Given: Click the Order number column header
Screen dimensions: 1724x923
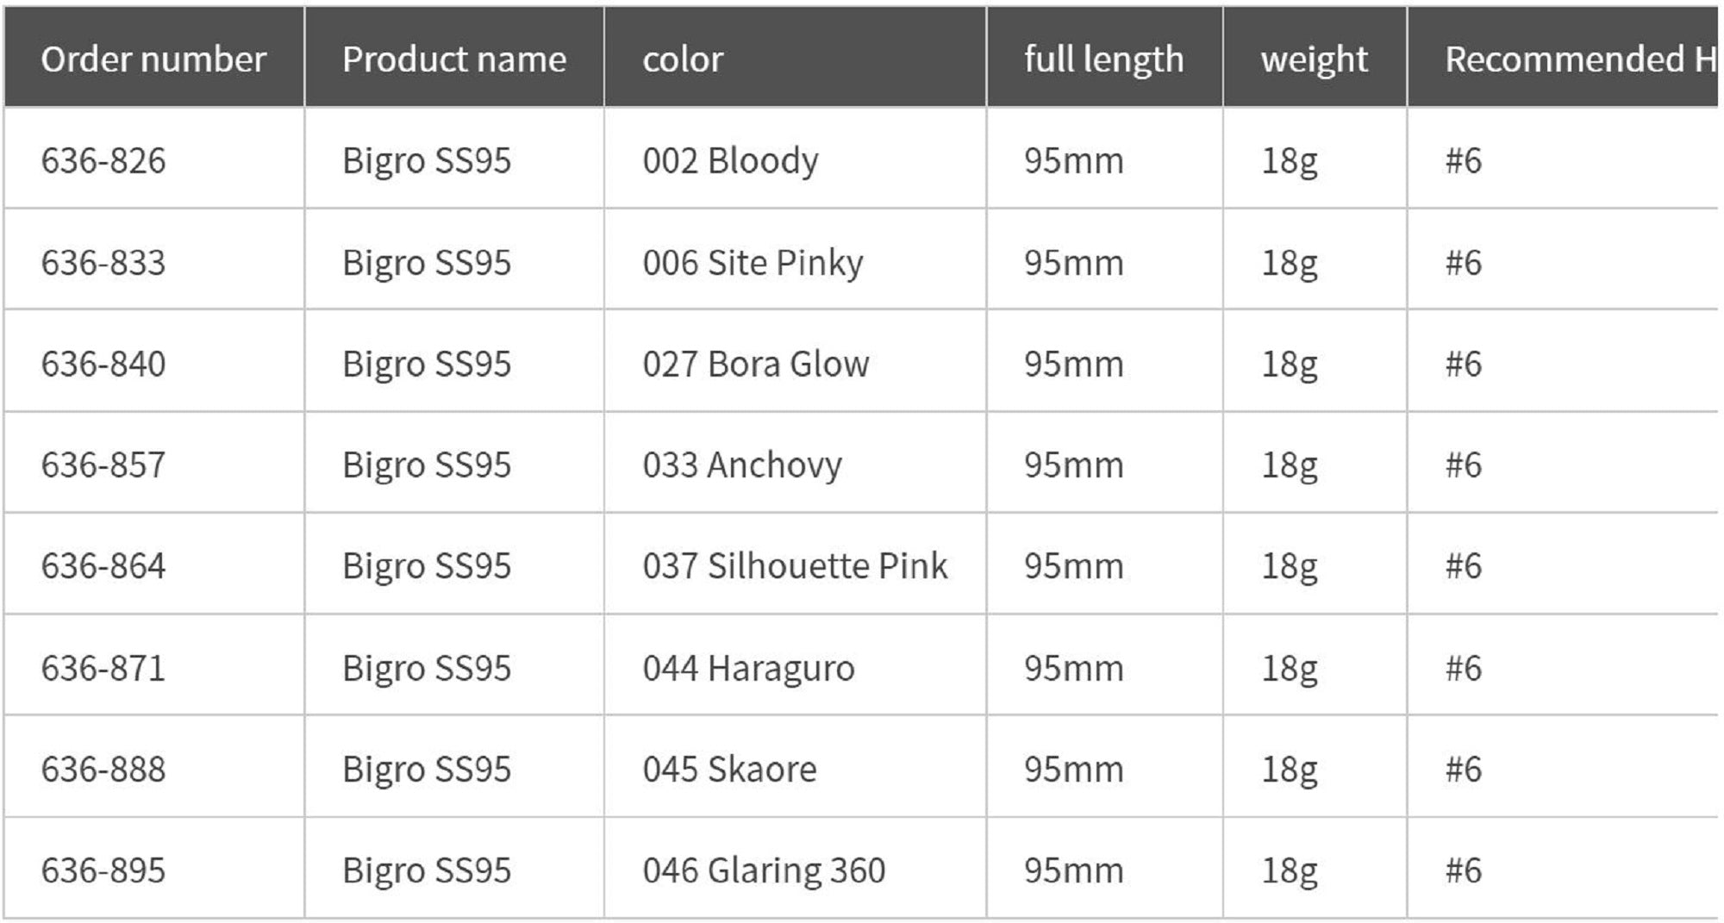Looking at the screenshot, I should point(153,59).
